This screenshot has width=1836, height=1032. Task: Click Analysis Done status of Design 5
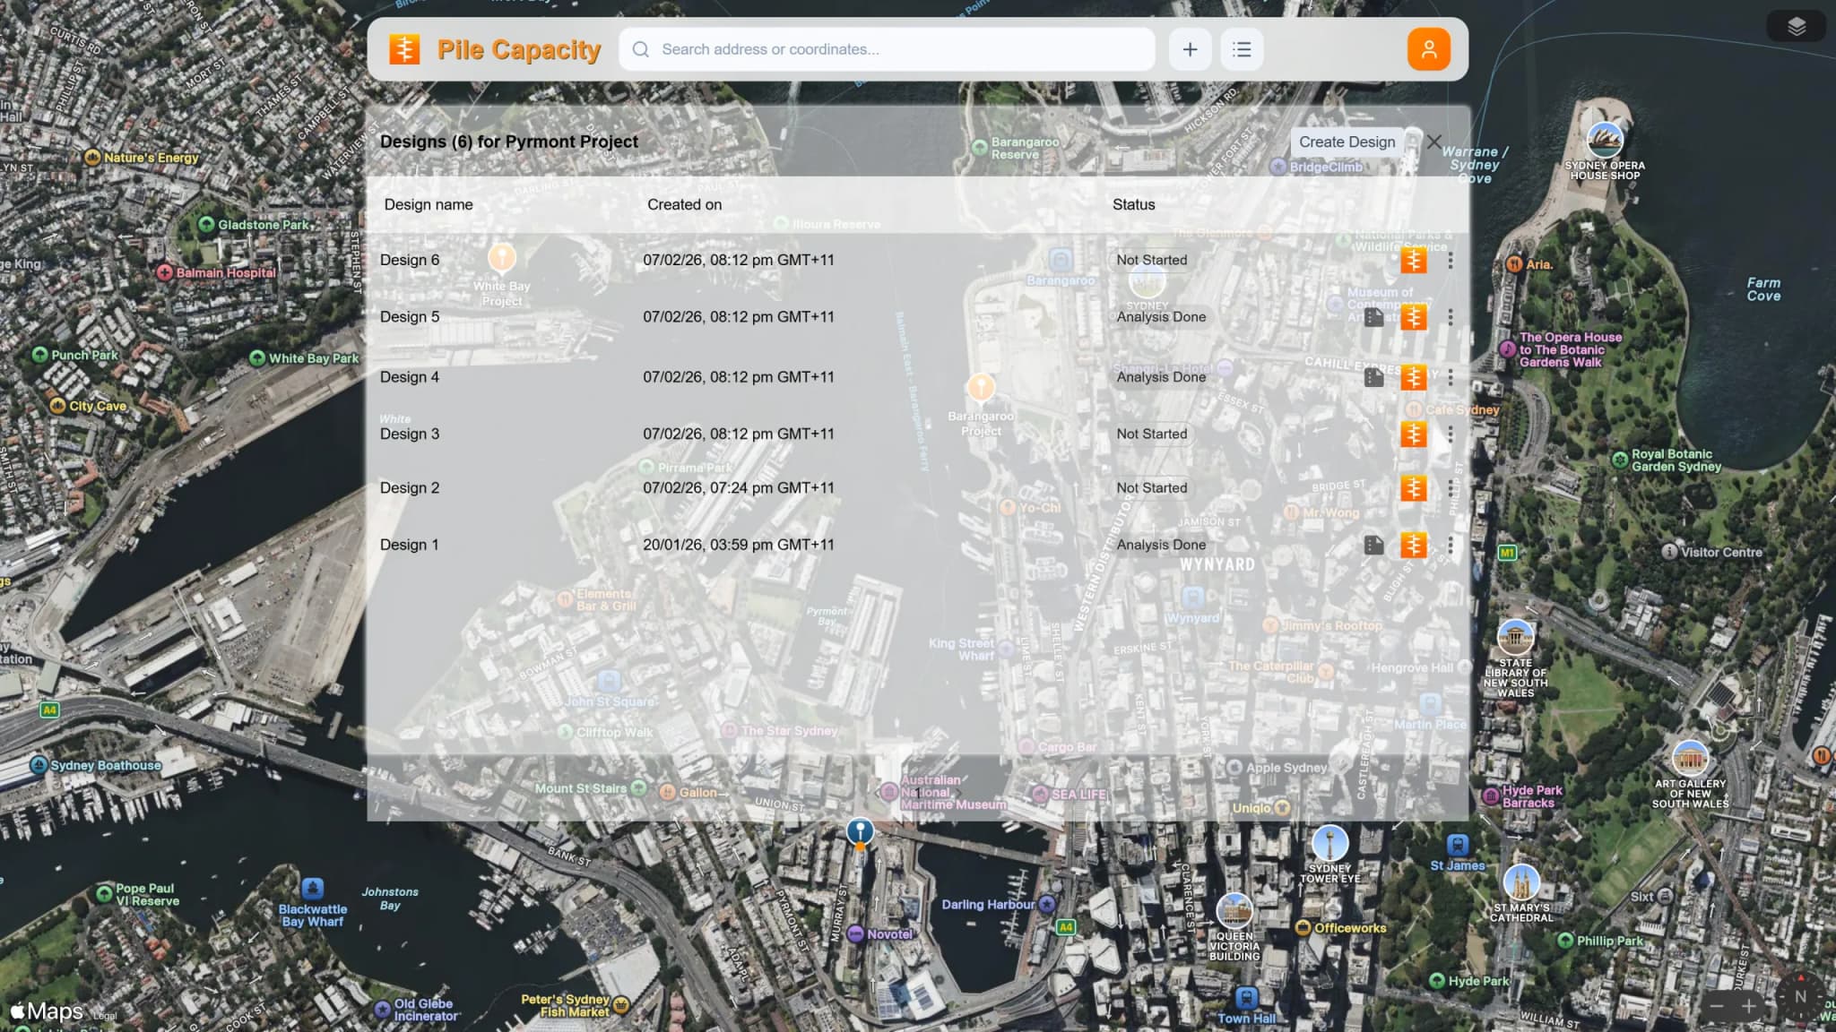[1161, 317]
